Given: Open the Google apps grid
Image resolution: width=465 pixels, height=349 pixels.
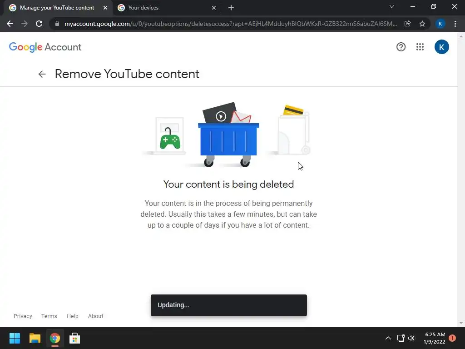Looking at the screenshot, I should (x=420, y=47).
